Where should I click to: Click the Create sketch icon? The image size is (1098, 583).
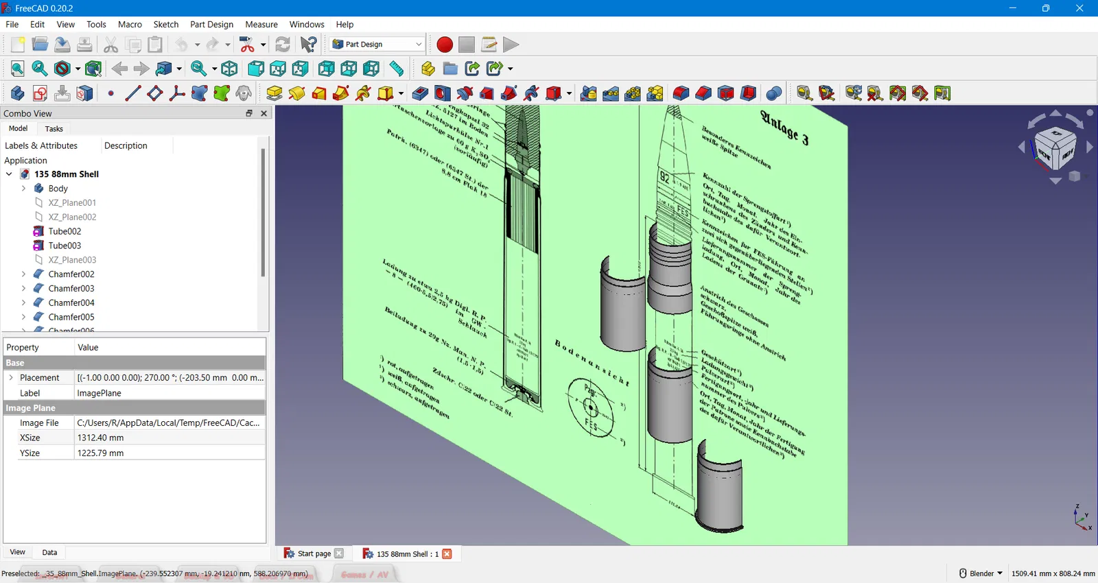point(40,93)
